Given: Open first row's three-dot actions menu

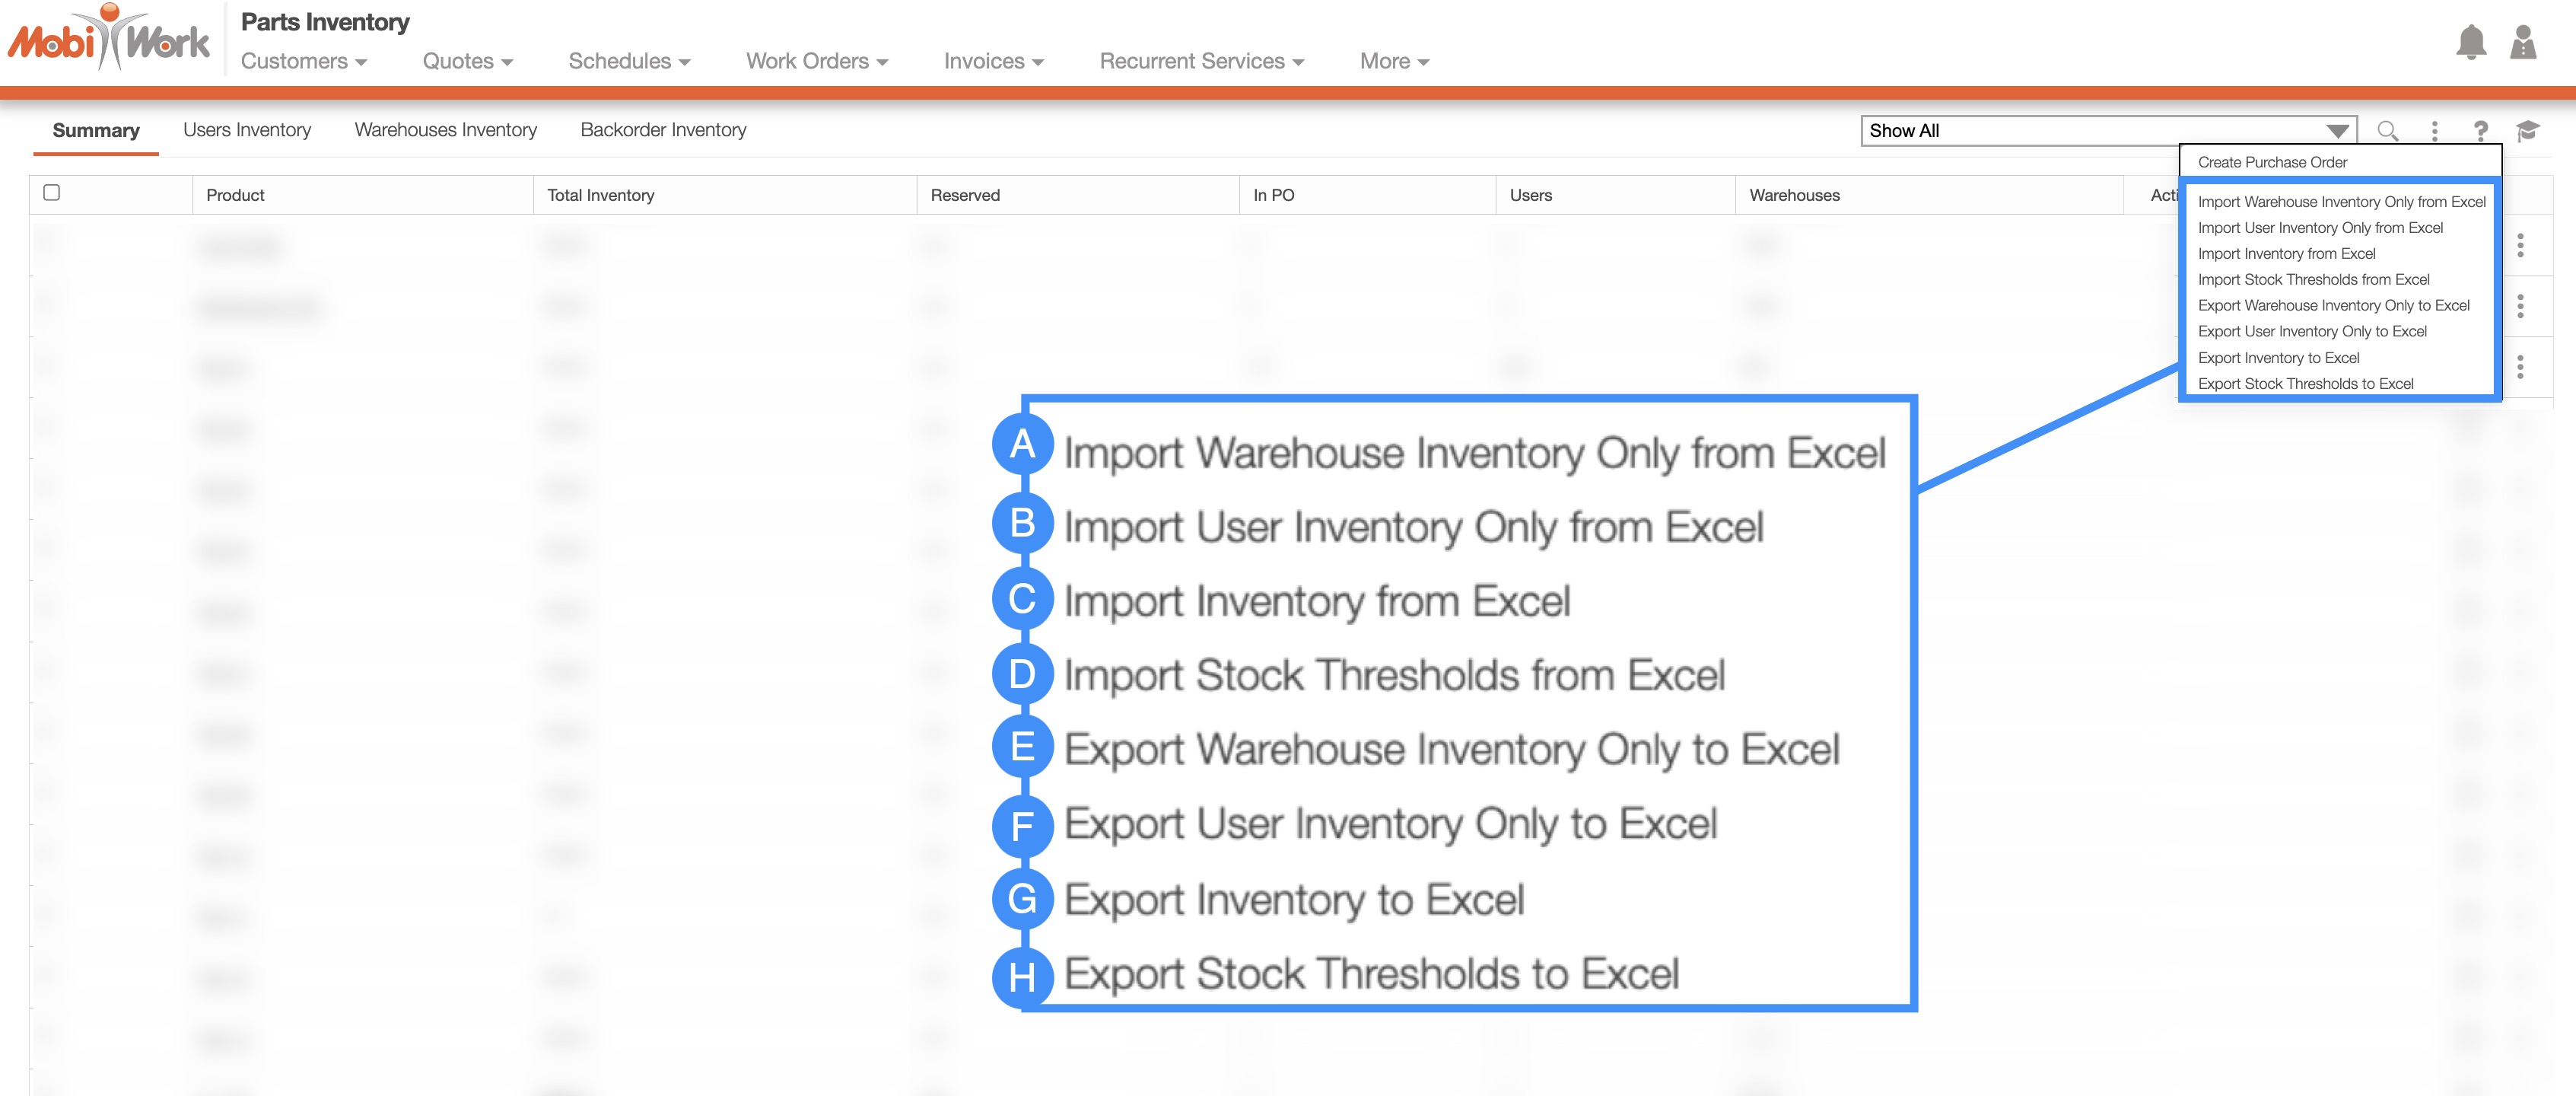Looking at the screenshot, I should [x=2520, y=245].
